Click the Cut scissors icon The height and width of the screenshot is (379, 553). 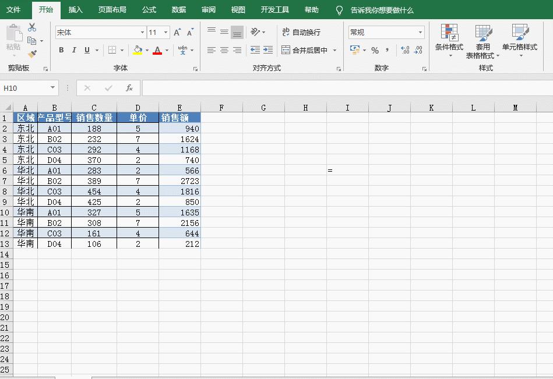click(x=32, y=27)
